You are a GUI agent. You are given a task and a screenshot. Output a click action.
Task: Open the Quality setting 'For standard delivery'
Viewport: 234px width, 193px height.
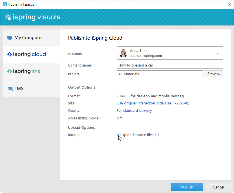click(134, 111)
